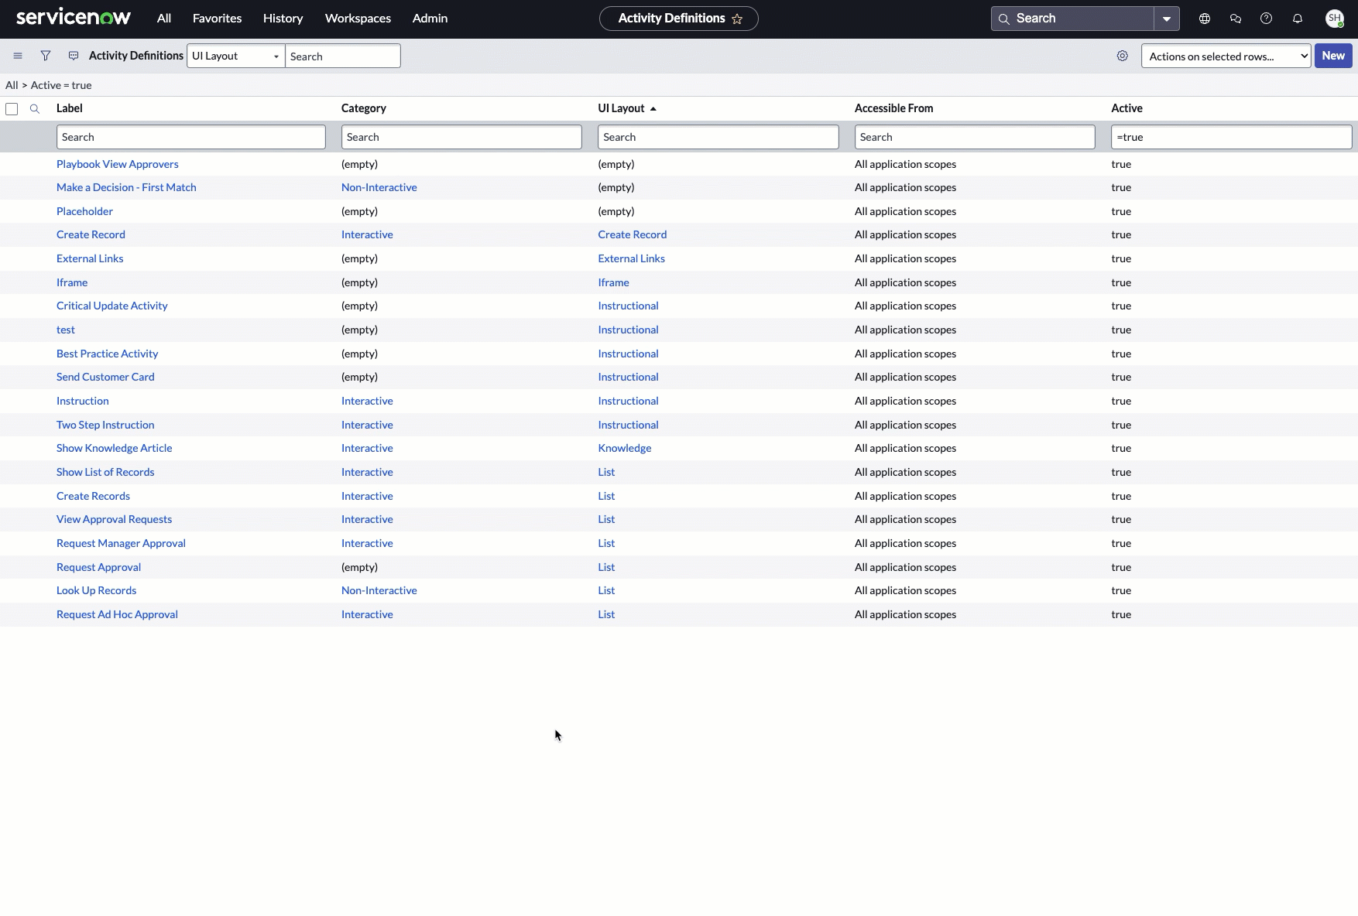The image size is (1358, 916).
Task: Click the list header Search box
Action: coord(343,56)
